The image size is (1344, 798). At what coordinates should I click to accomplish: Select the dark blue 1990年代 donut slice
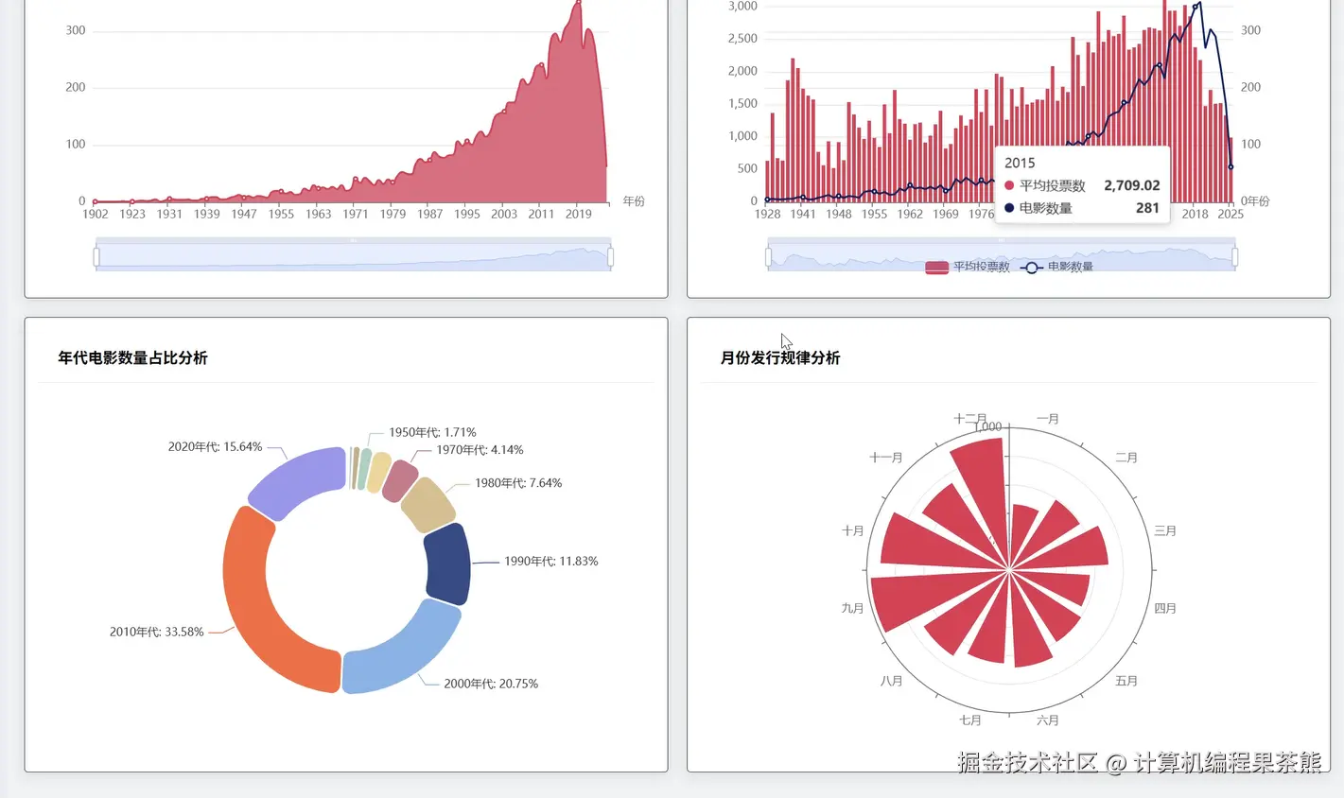coord(448,564)
